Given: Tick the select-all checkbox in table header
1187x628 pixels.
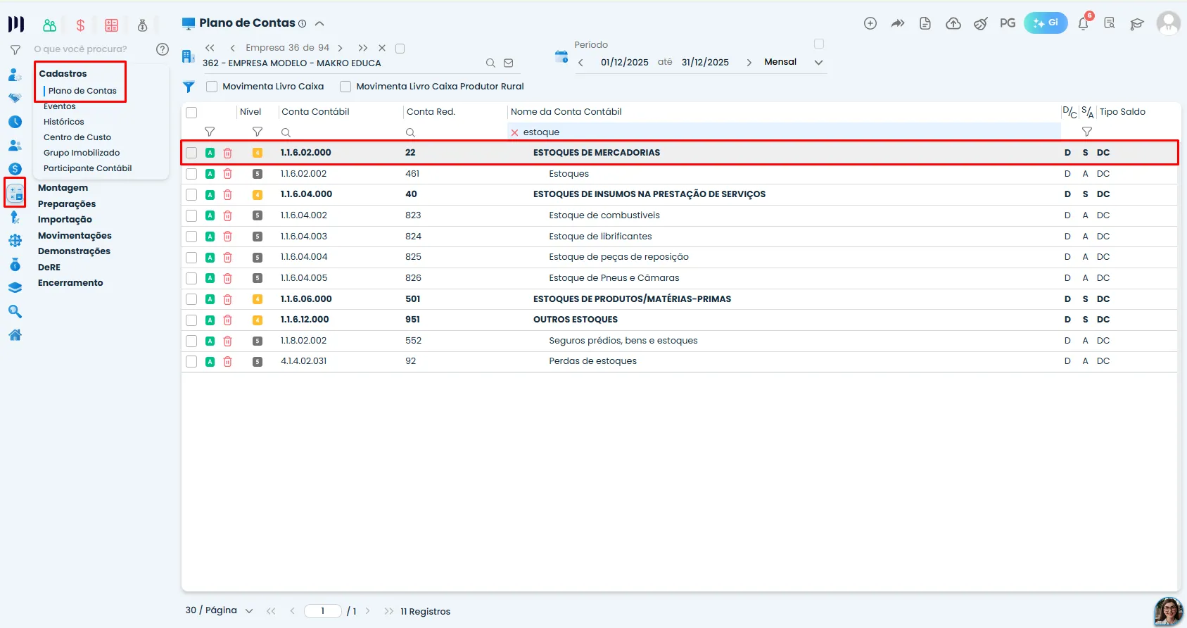Looking at the screenshot, I should (x=191, y=113).
